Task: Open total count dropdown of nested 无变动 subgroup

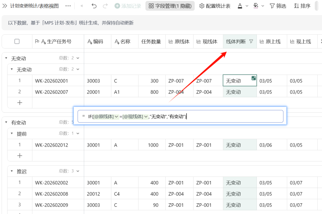Action: (x=78, y=69)
